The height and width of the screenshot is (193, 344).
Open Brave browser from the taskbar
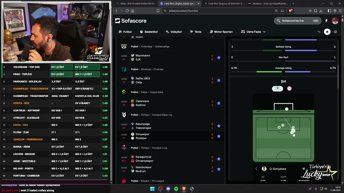(x=184, y=189)
